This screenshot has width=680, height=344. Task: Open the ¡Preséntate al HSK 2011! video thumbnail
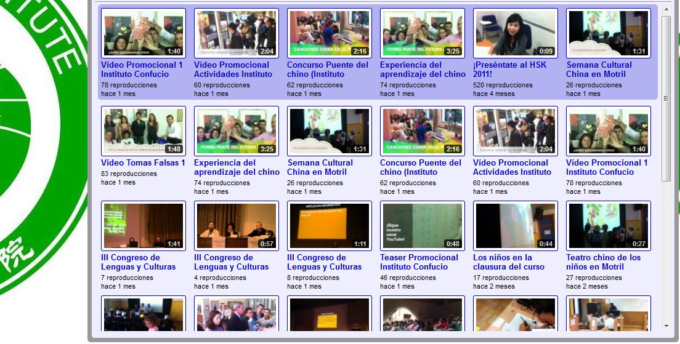point(515,33)
